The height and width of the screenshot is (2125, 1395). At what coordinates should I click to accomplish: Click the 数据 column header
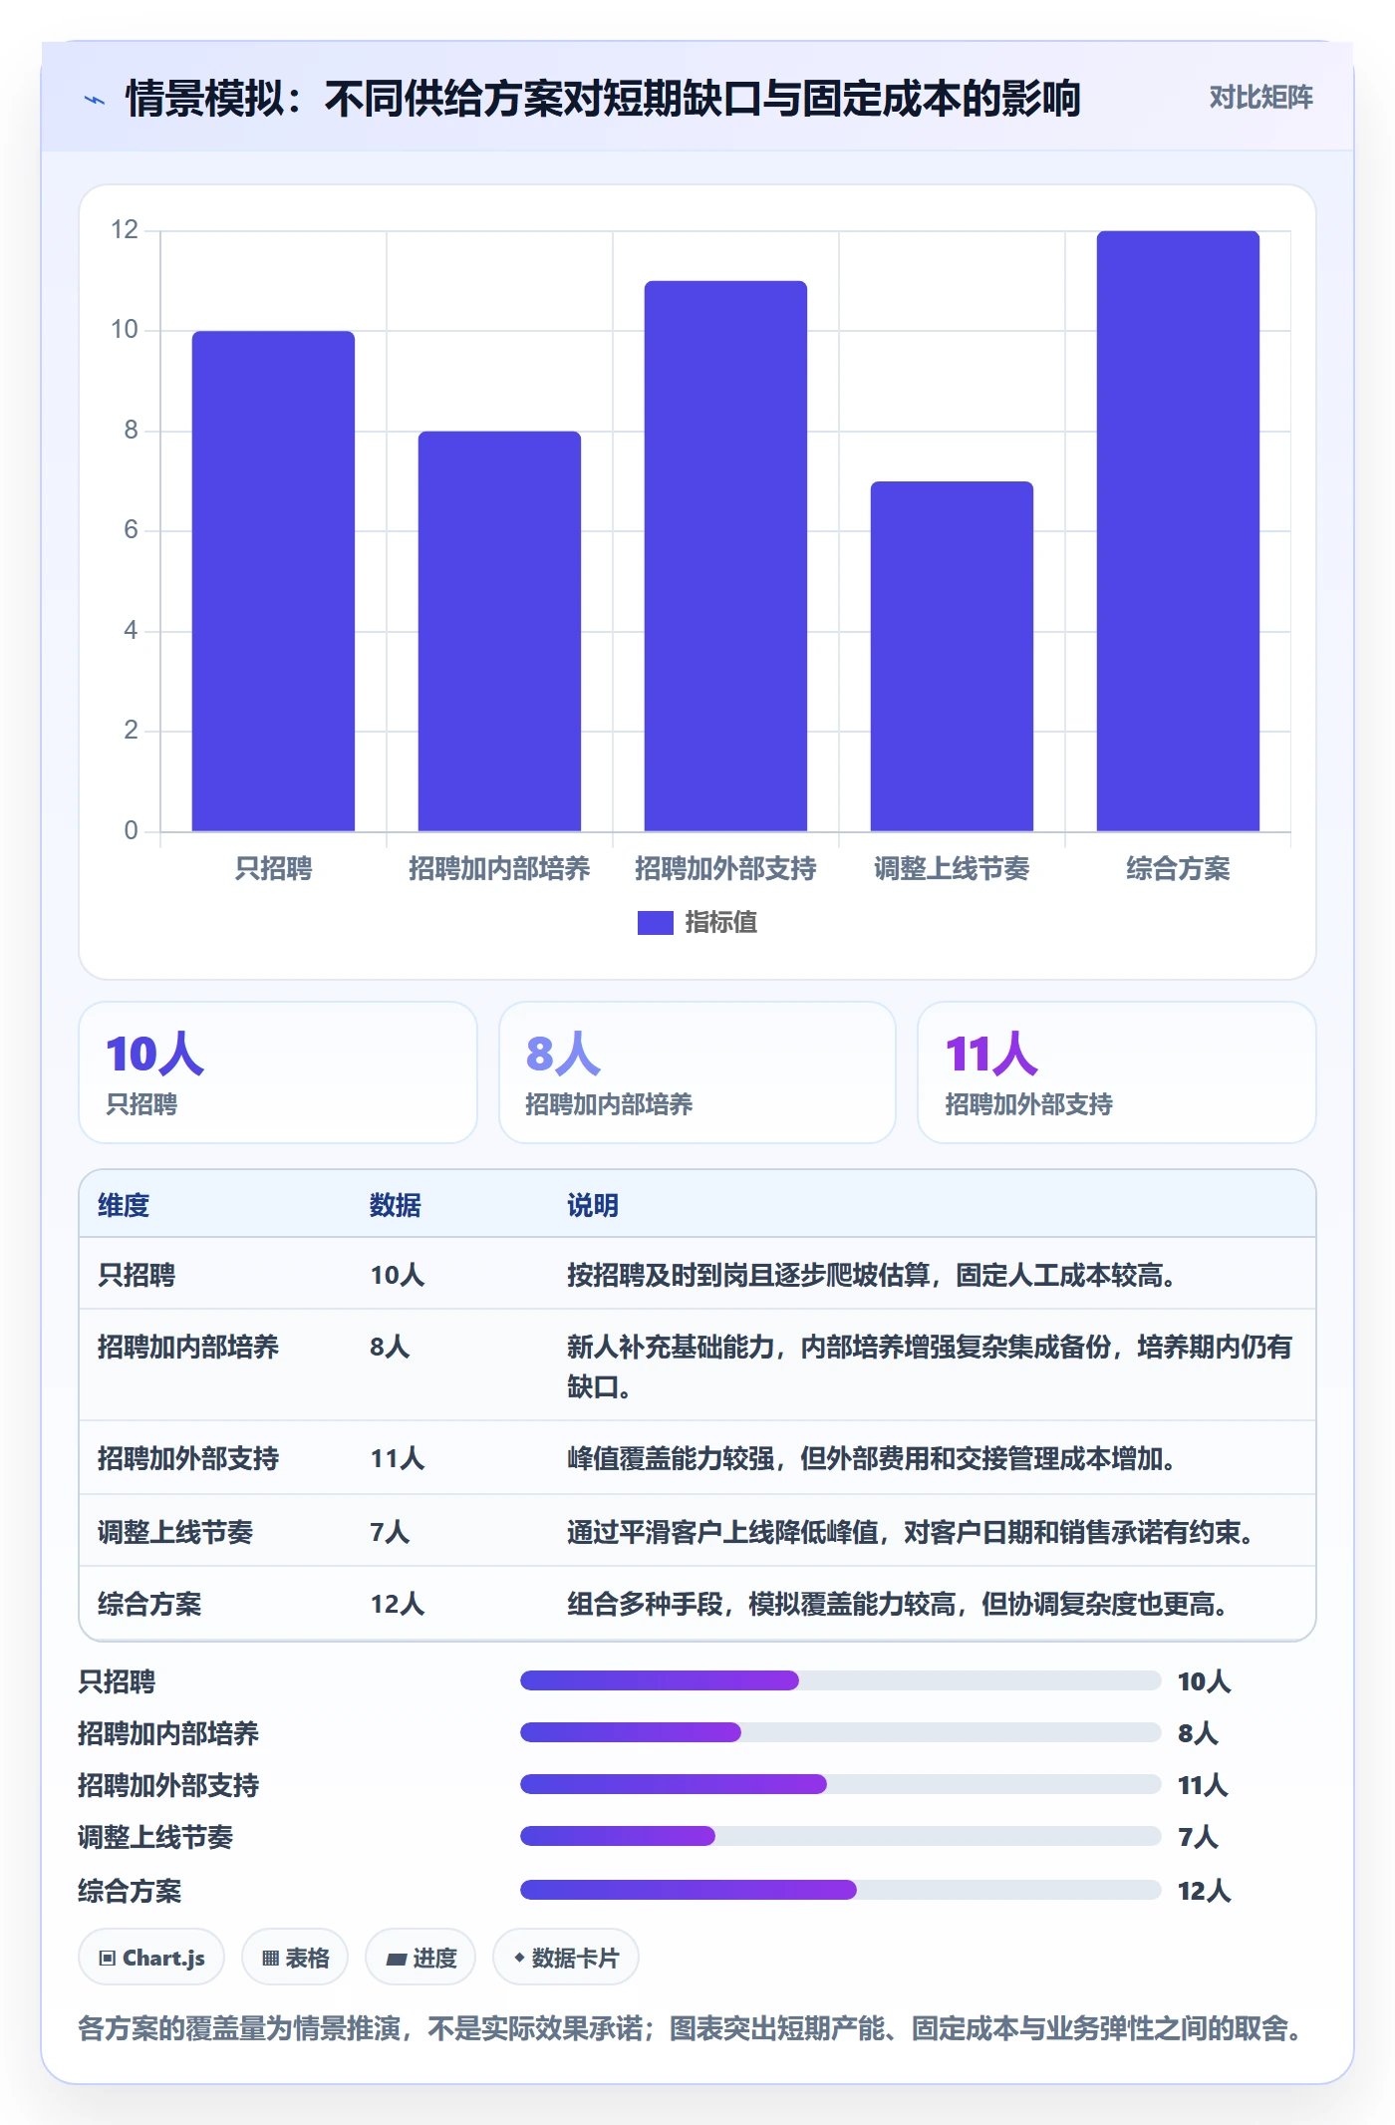click(x=396, y=1205)
